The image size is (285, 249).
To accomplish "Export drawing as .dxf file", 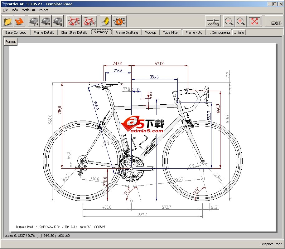I will (46, 22).
